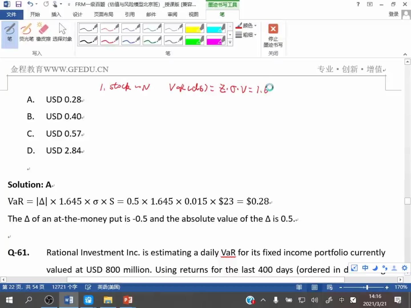Switch to the 开始 Home tab
The image size is (411, 308).
coord(35,15)
